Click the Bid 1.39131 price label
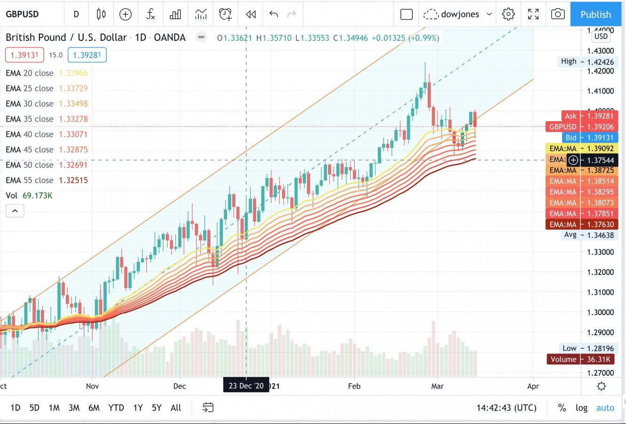Screen dimensions: 626x424 pos(590,138)
